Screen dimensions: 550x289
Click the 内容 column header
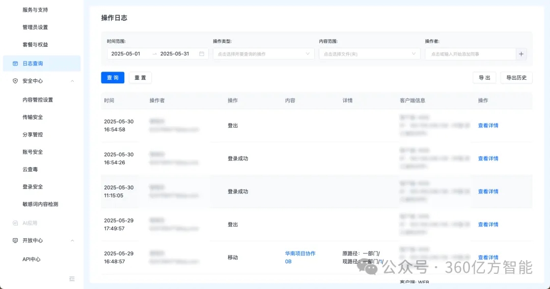tap(290, 101)
